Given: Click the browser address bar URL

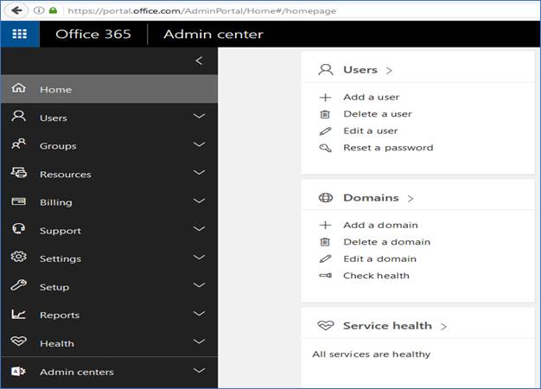Looking at the screenshot, I should 202,10.
